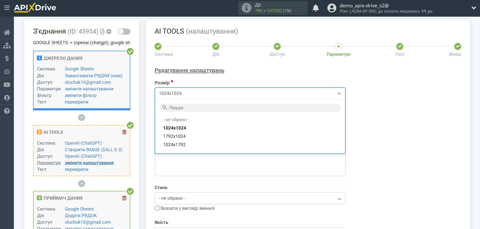
Task: Delete the ПРИЙМАЧ ДАНИХ block
Action: pyautogui.click(x=124, y=198)
